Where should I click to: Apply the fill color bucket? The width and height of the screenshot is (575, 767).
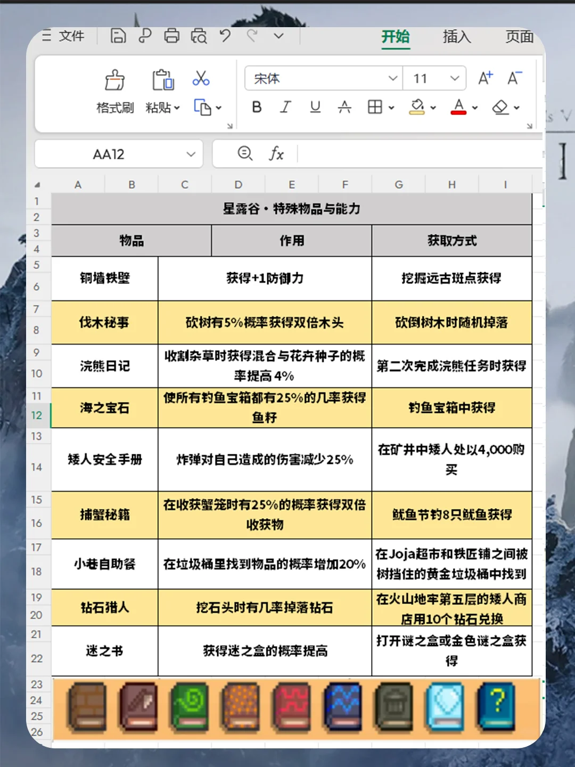[417, 107]
